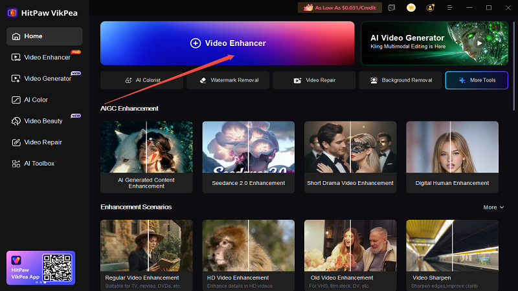Open the Home sidebar item
The height and width of the screenshot is (291, 518).
(x=44, y=36)
